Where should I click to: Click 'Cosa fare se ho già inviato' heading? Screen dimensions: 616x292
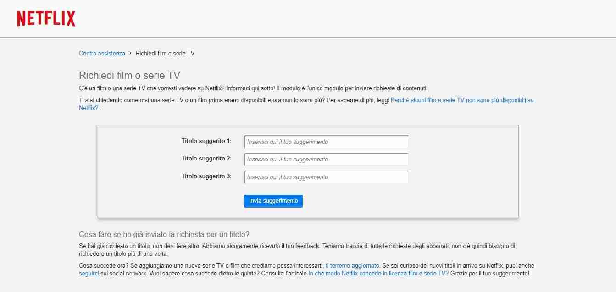point(164,234)
